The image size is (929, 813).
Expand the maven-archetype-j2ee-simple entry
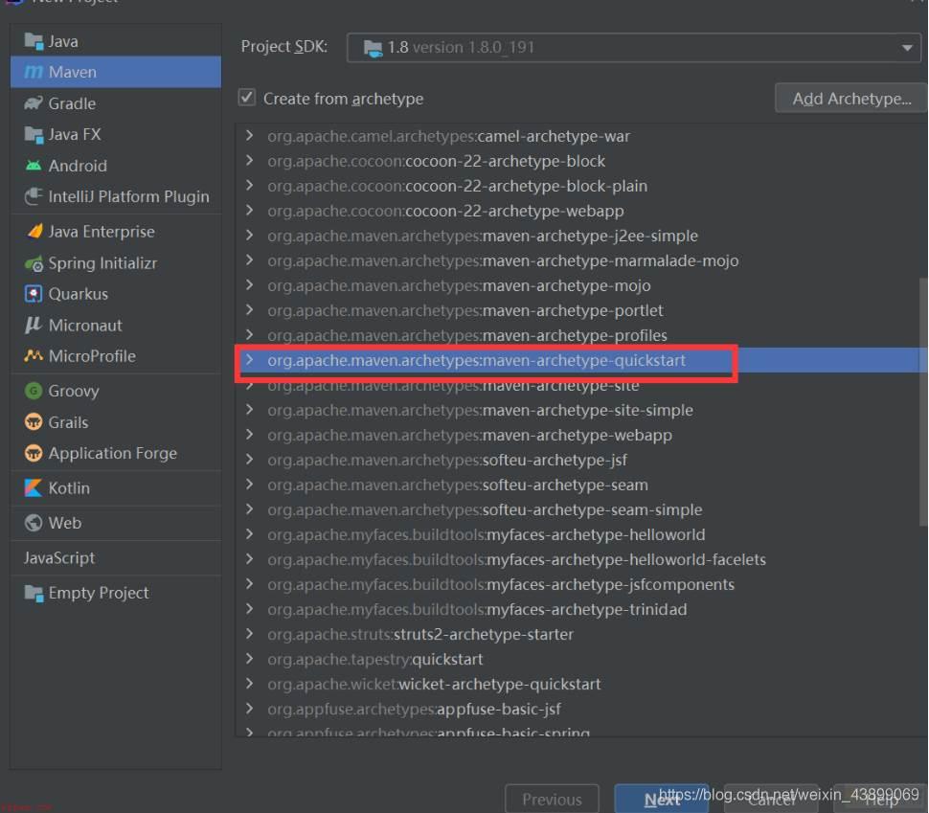249,236
